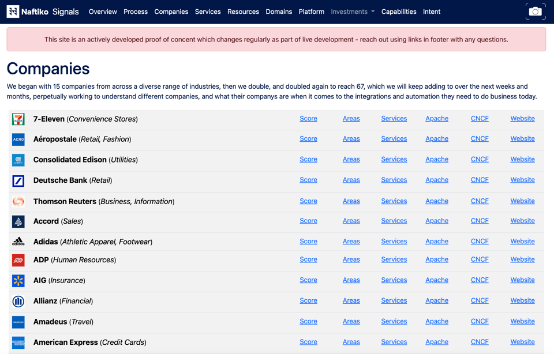
Task: Expand the Investments dropdown menu
Action: (x=353, y=12)
